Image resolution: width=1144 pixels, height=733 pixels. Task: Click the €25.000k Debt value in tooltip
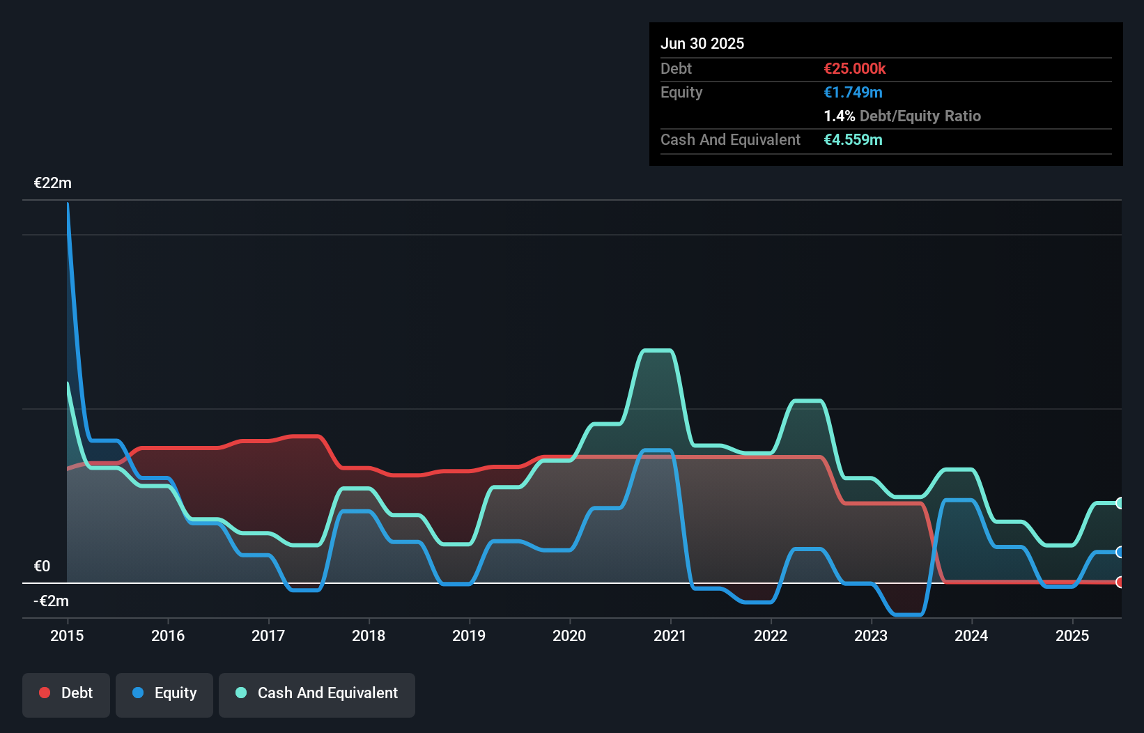pos(855,68)
